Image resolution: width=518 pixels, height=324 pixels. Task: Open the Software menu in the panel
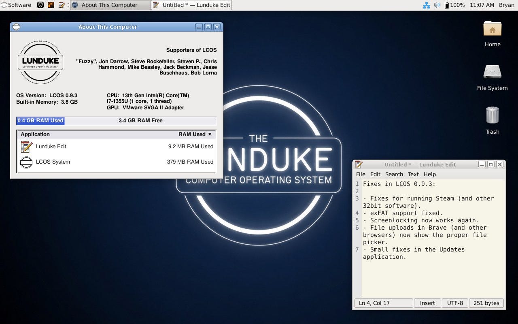[x=16, y=5]
